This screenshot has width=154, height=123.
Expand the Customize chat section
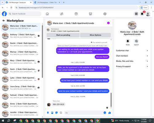tap(132, 50)
